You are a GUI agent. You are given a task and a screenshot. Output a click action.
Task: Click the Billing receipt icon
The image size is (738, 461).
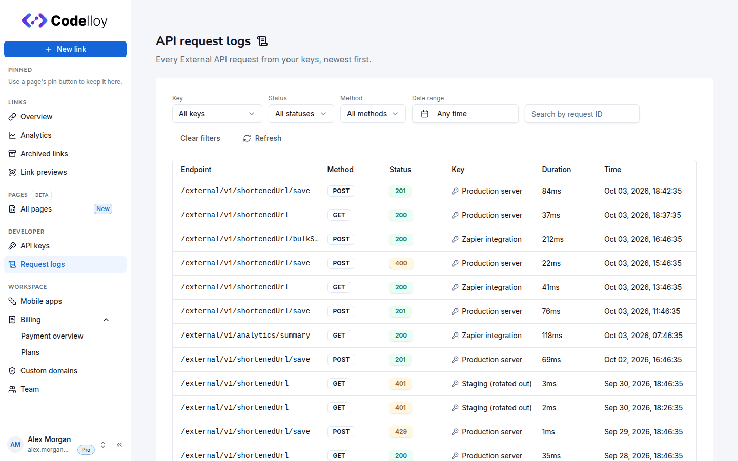12,320
